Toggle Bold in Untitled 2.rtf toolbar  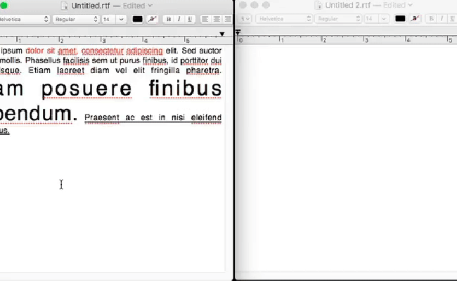coord(431,19)
